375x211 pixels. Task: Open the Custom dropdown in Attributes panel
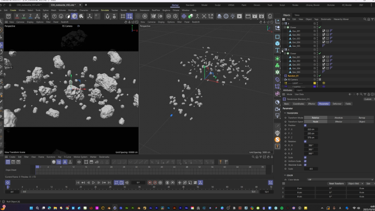coord(368,99)
